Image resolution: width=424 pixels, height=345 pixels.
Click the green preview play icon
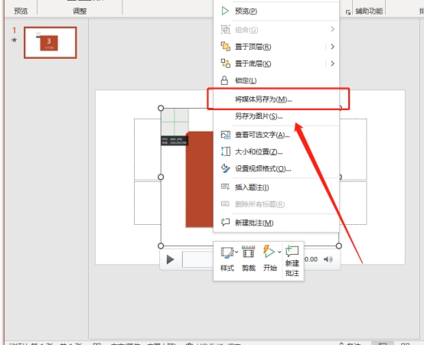click(x=225, y=11)
